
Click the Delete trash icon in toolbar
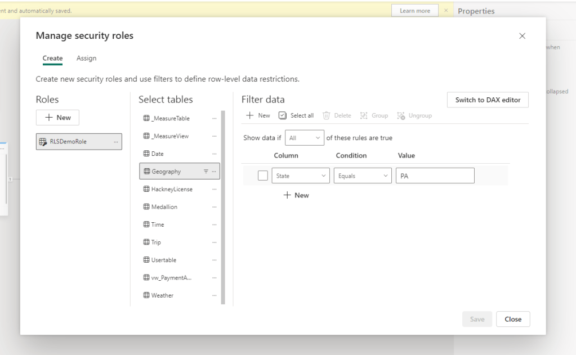(x=327, y=115)
